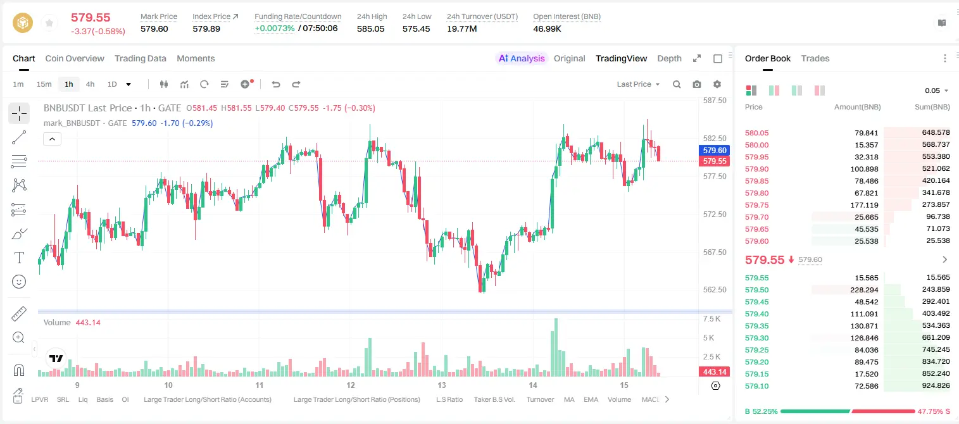Click the chart search magnifier icon

coord(677,84)
